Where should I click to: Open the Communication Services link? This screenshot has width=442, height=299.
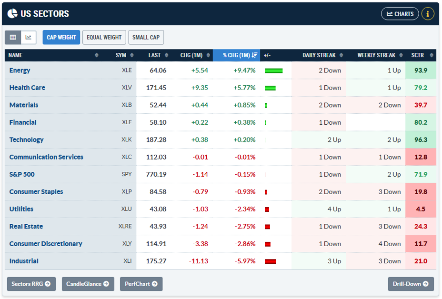pyautogui.click(x=46, y=157)
